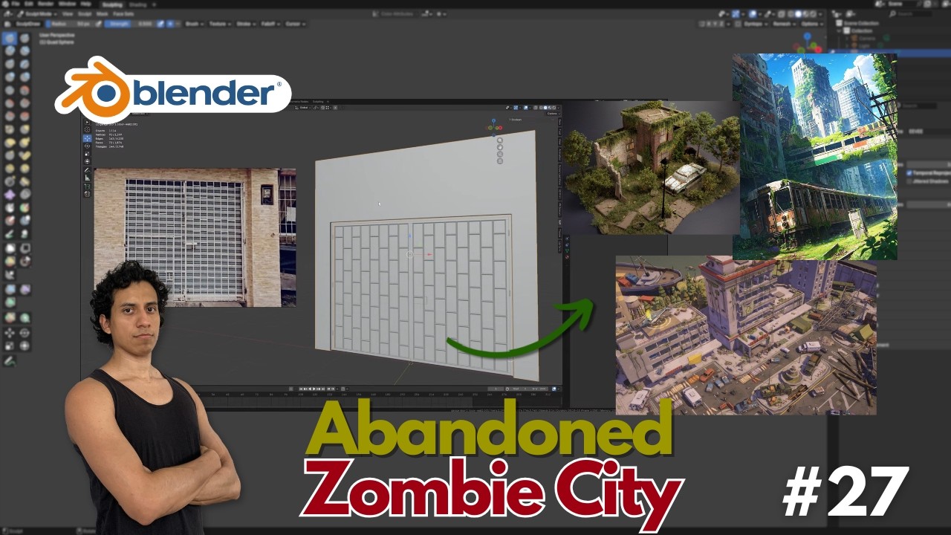Toggle X-ray display button
Image resolution: width=951 pixels, height=535 pixels.
781,14
